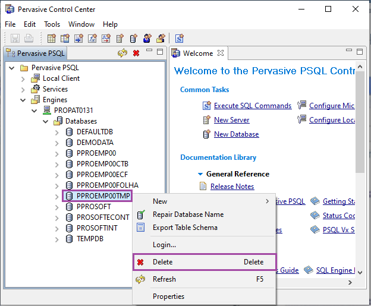The image size is (371, 306).
Task: Click the new group toolbar icon
Action: tap(161, 39)
